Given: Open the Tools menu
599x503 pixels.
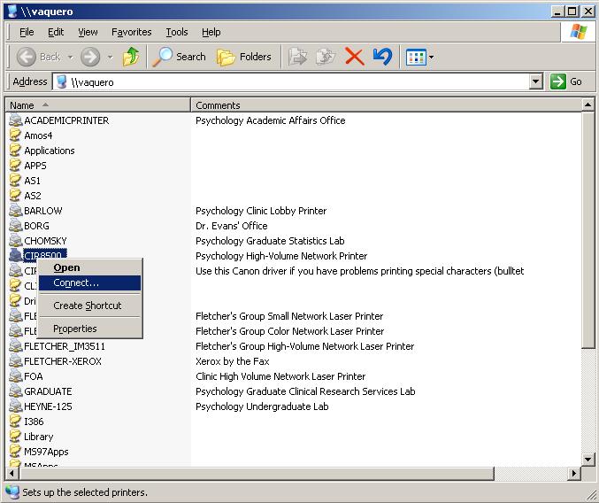Looking at the screenshot, I should tap(177, 32).
